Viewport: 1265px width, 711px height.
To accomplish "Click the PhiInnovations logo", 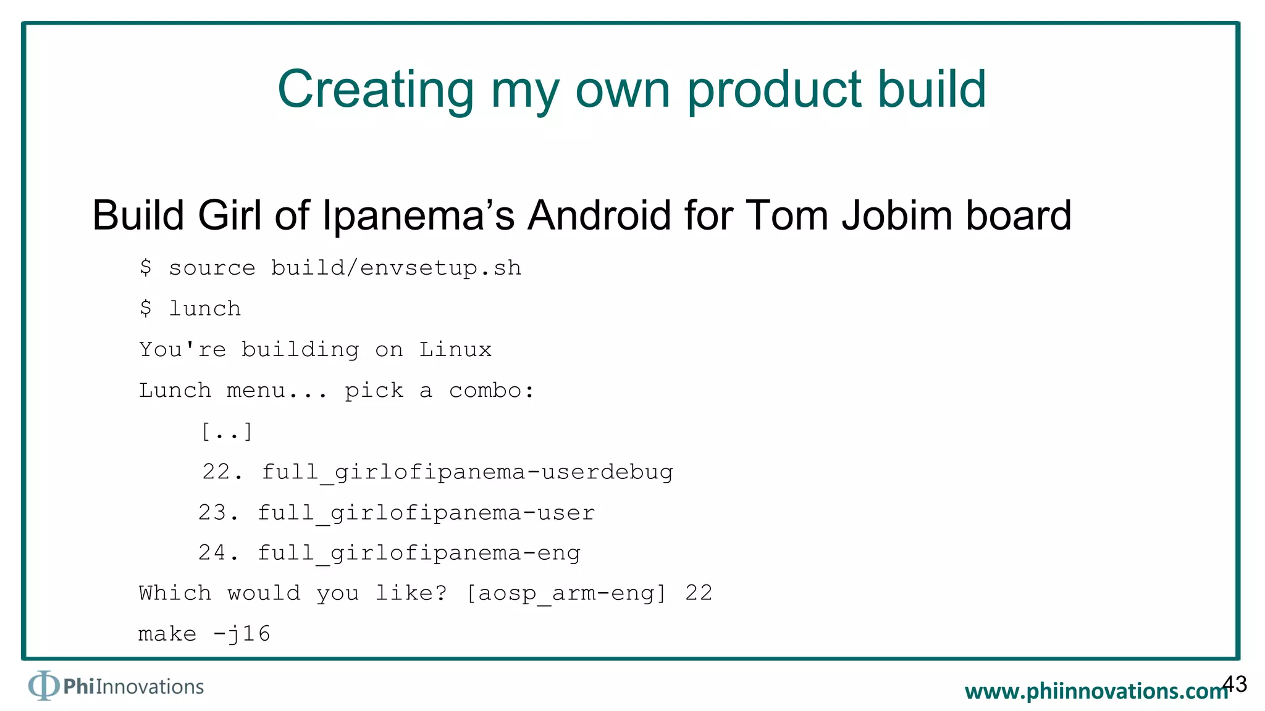I will tap(116, 686).
